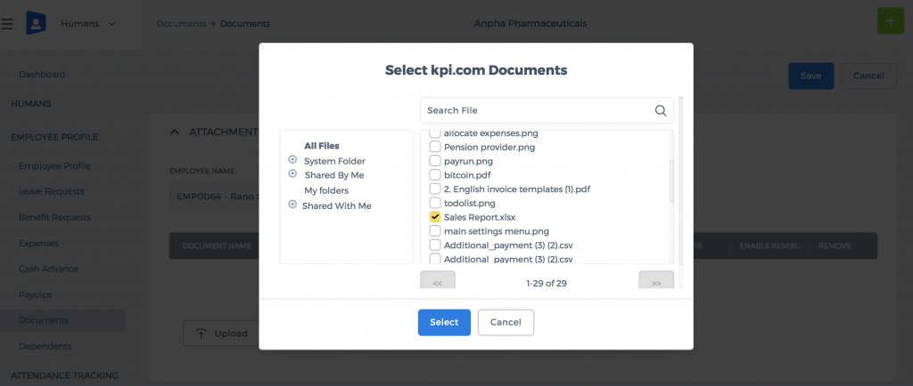Click the upload arrow icon
The width and height of the screenshot is (913, 386).
point(201,334)
